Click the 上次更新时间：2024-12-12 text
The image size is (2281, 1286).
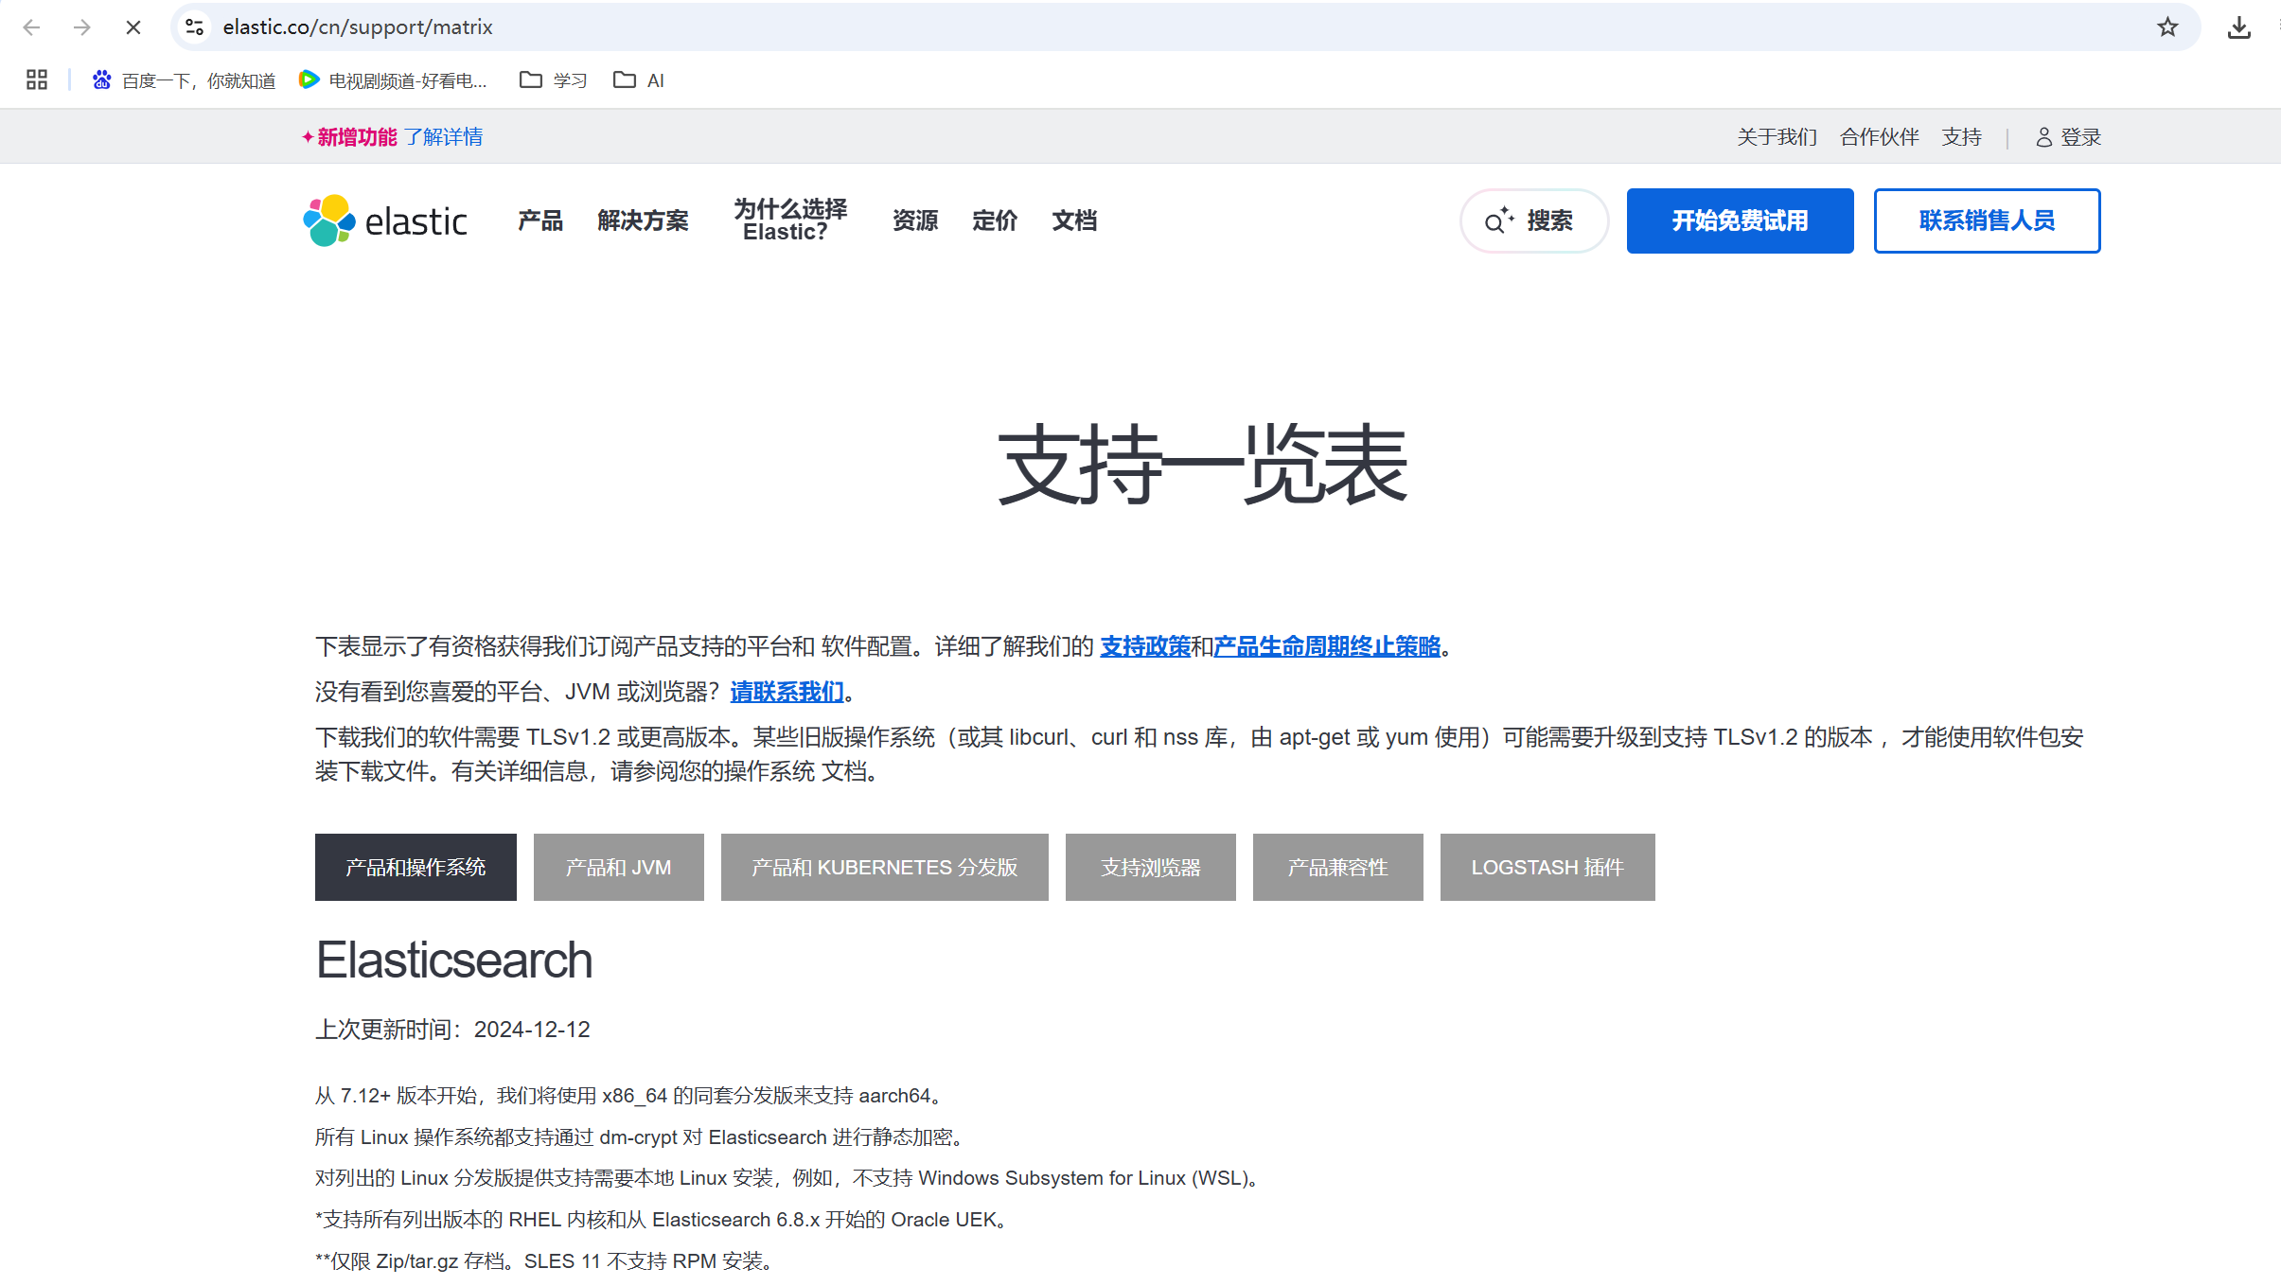[452, 1030]
